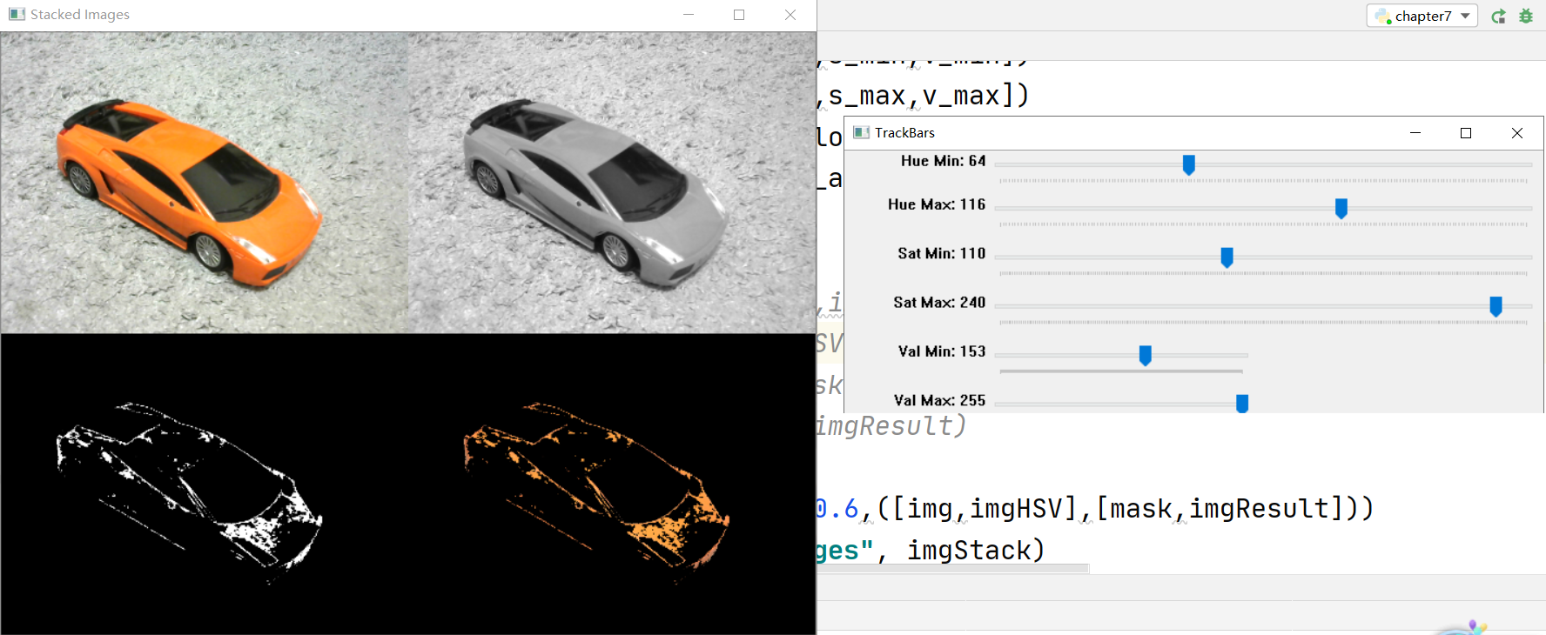Click the black-and-white mask image
This screenshot has height=635, width=1546.
(205, 484)
